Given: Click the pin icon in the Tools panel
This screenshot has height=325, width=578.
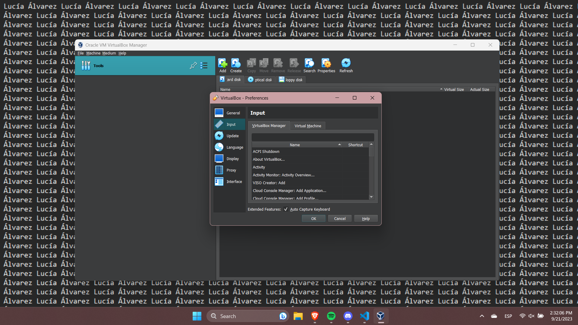Looking at the screenshot, I should point(193,66).
